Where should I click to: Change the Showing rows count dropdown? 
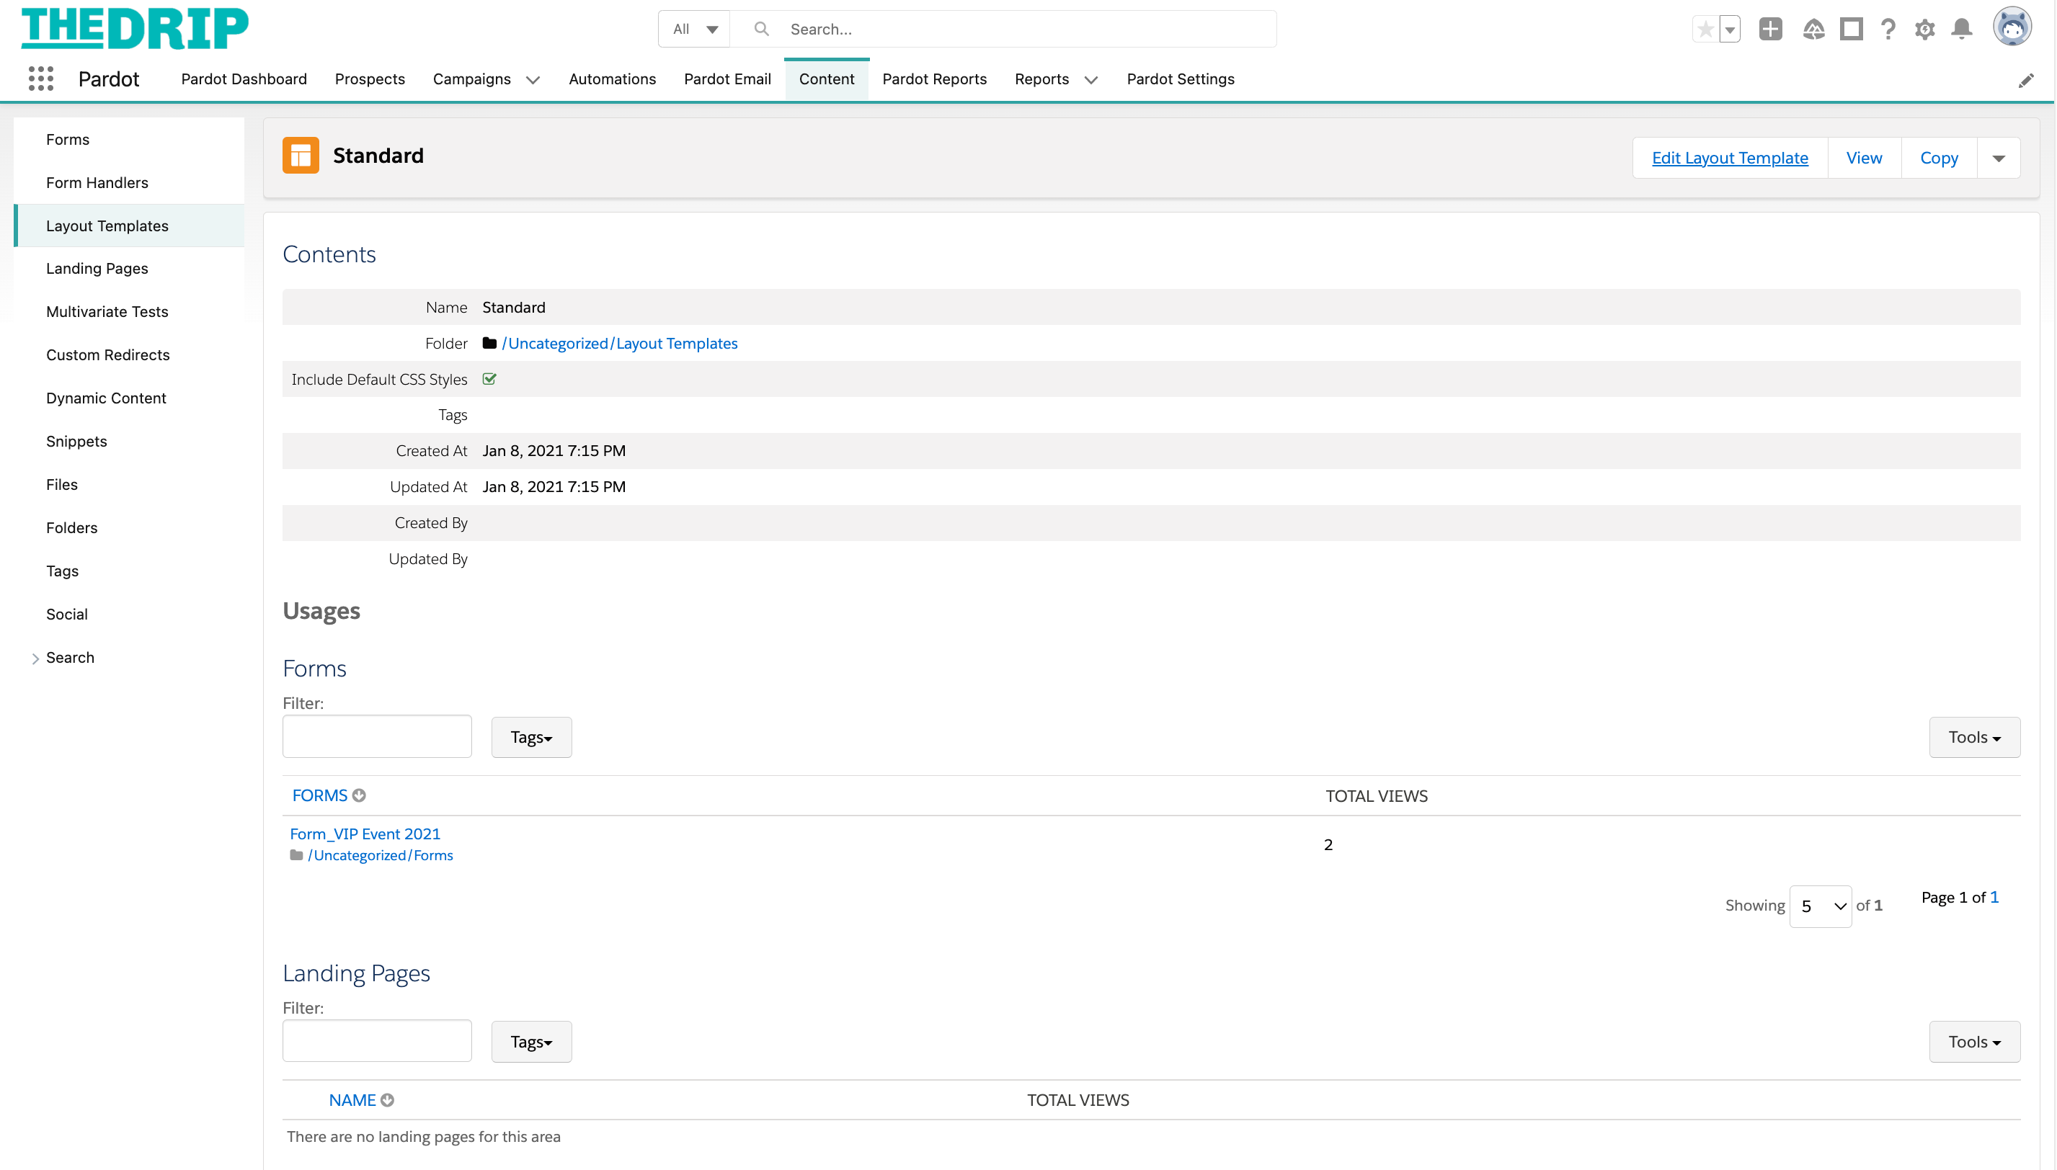1821,906
